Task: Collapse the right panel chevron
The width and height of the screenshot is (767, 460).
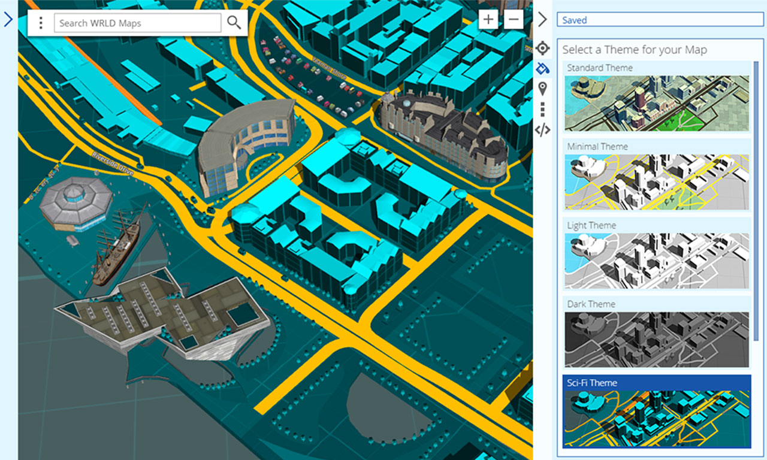Action: (x=542, y=20)
